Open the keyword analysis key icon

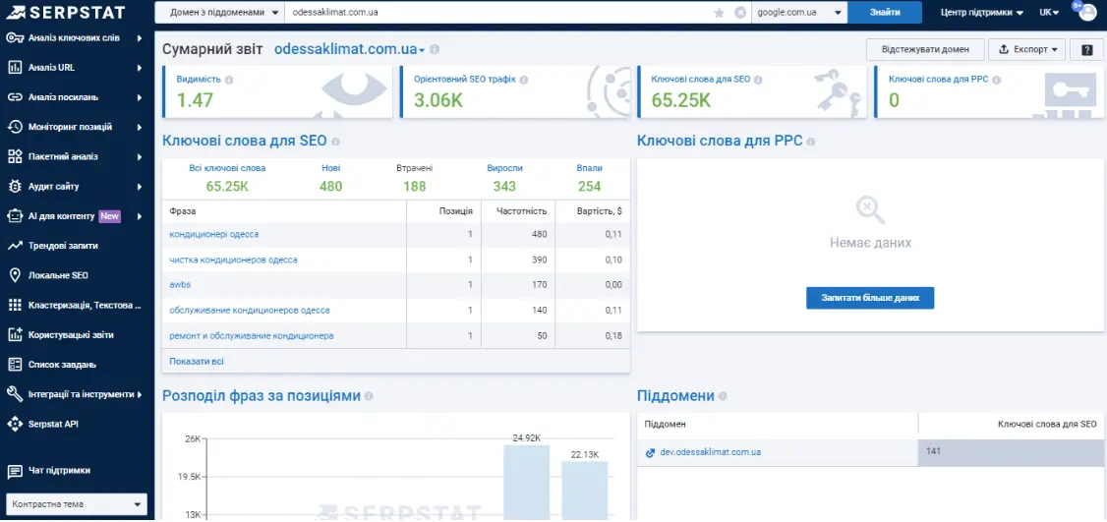[x=15, y=38]
